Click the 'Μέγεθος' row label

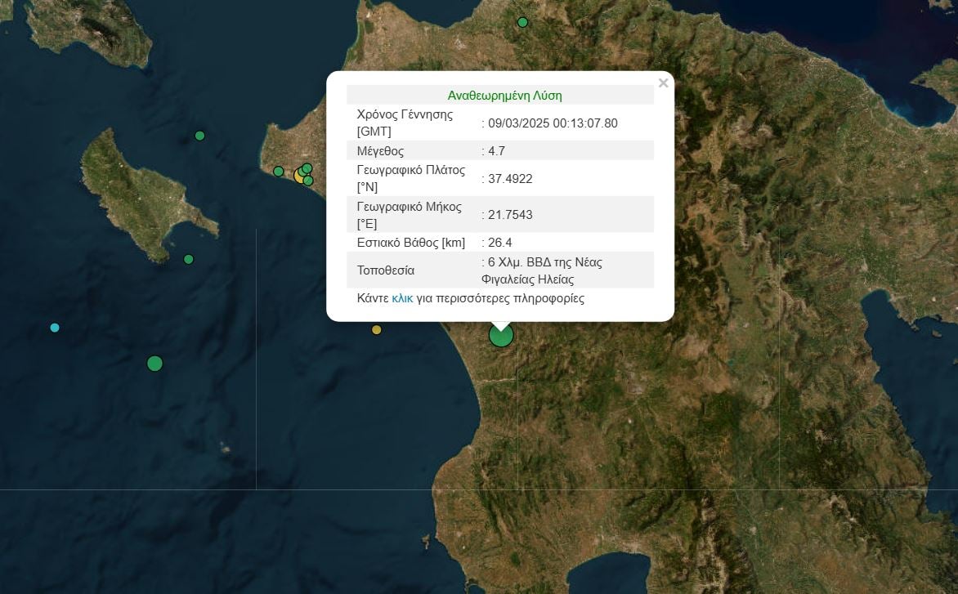click(x=380, y=151)
